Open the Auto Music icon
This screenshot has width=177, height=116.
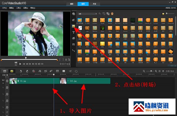(x=46, y=71)
